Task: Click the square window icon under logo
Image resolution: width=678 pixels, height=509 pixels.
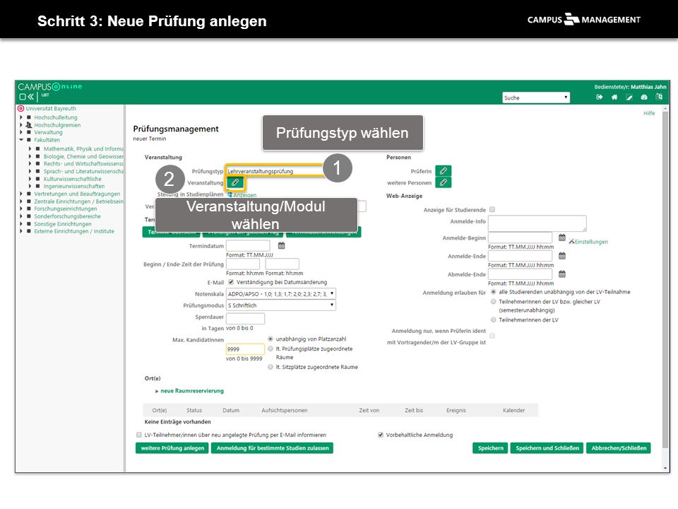Action: click(x=23, y=97)
